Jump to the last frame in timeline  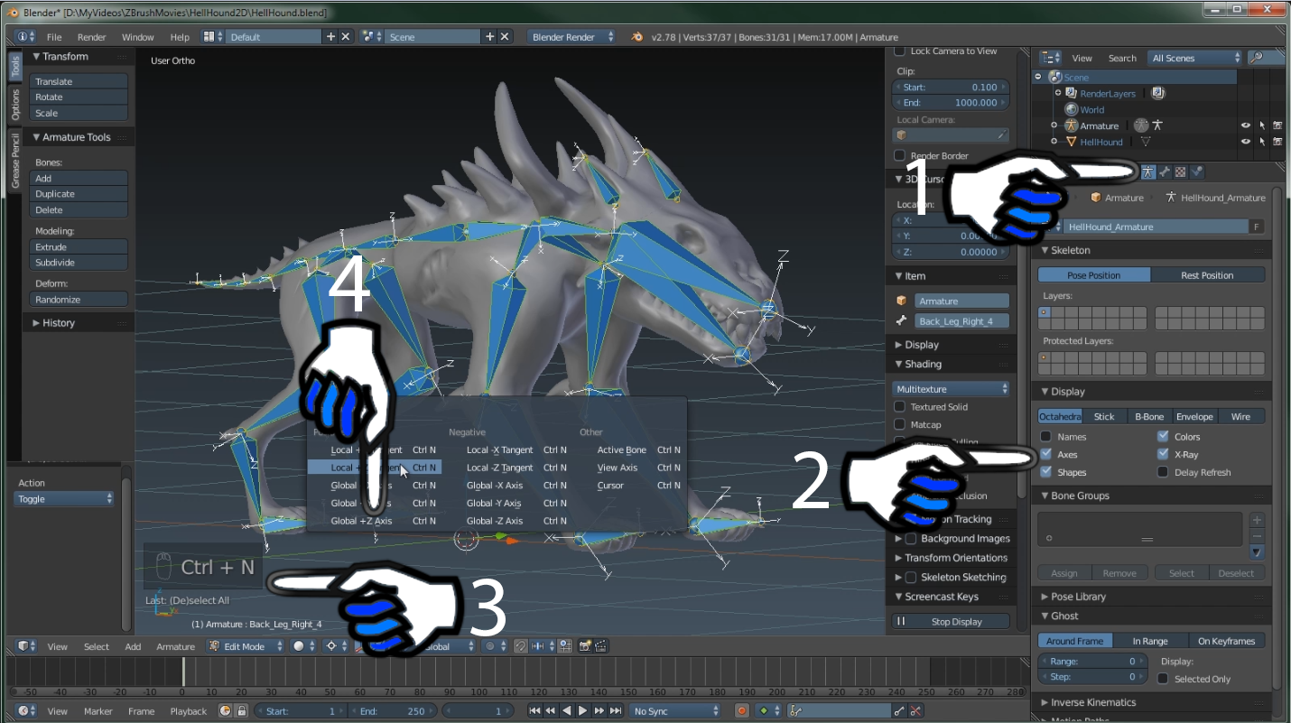coord(616,711)
